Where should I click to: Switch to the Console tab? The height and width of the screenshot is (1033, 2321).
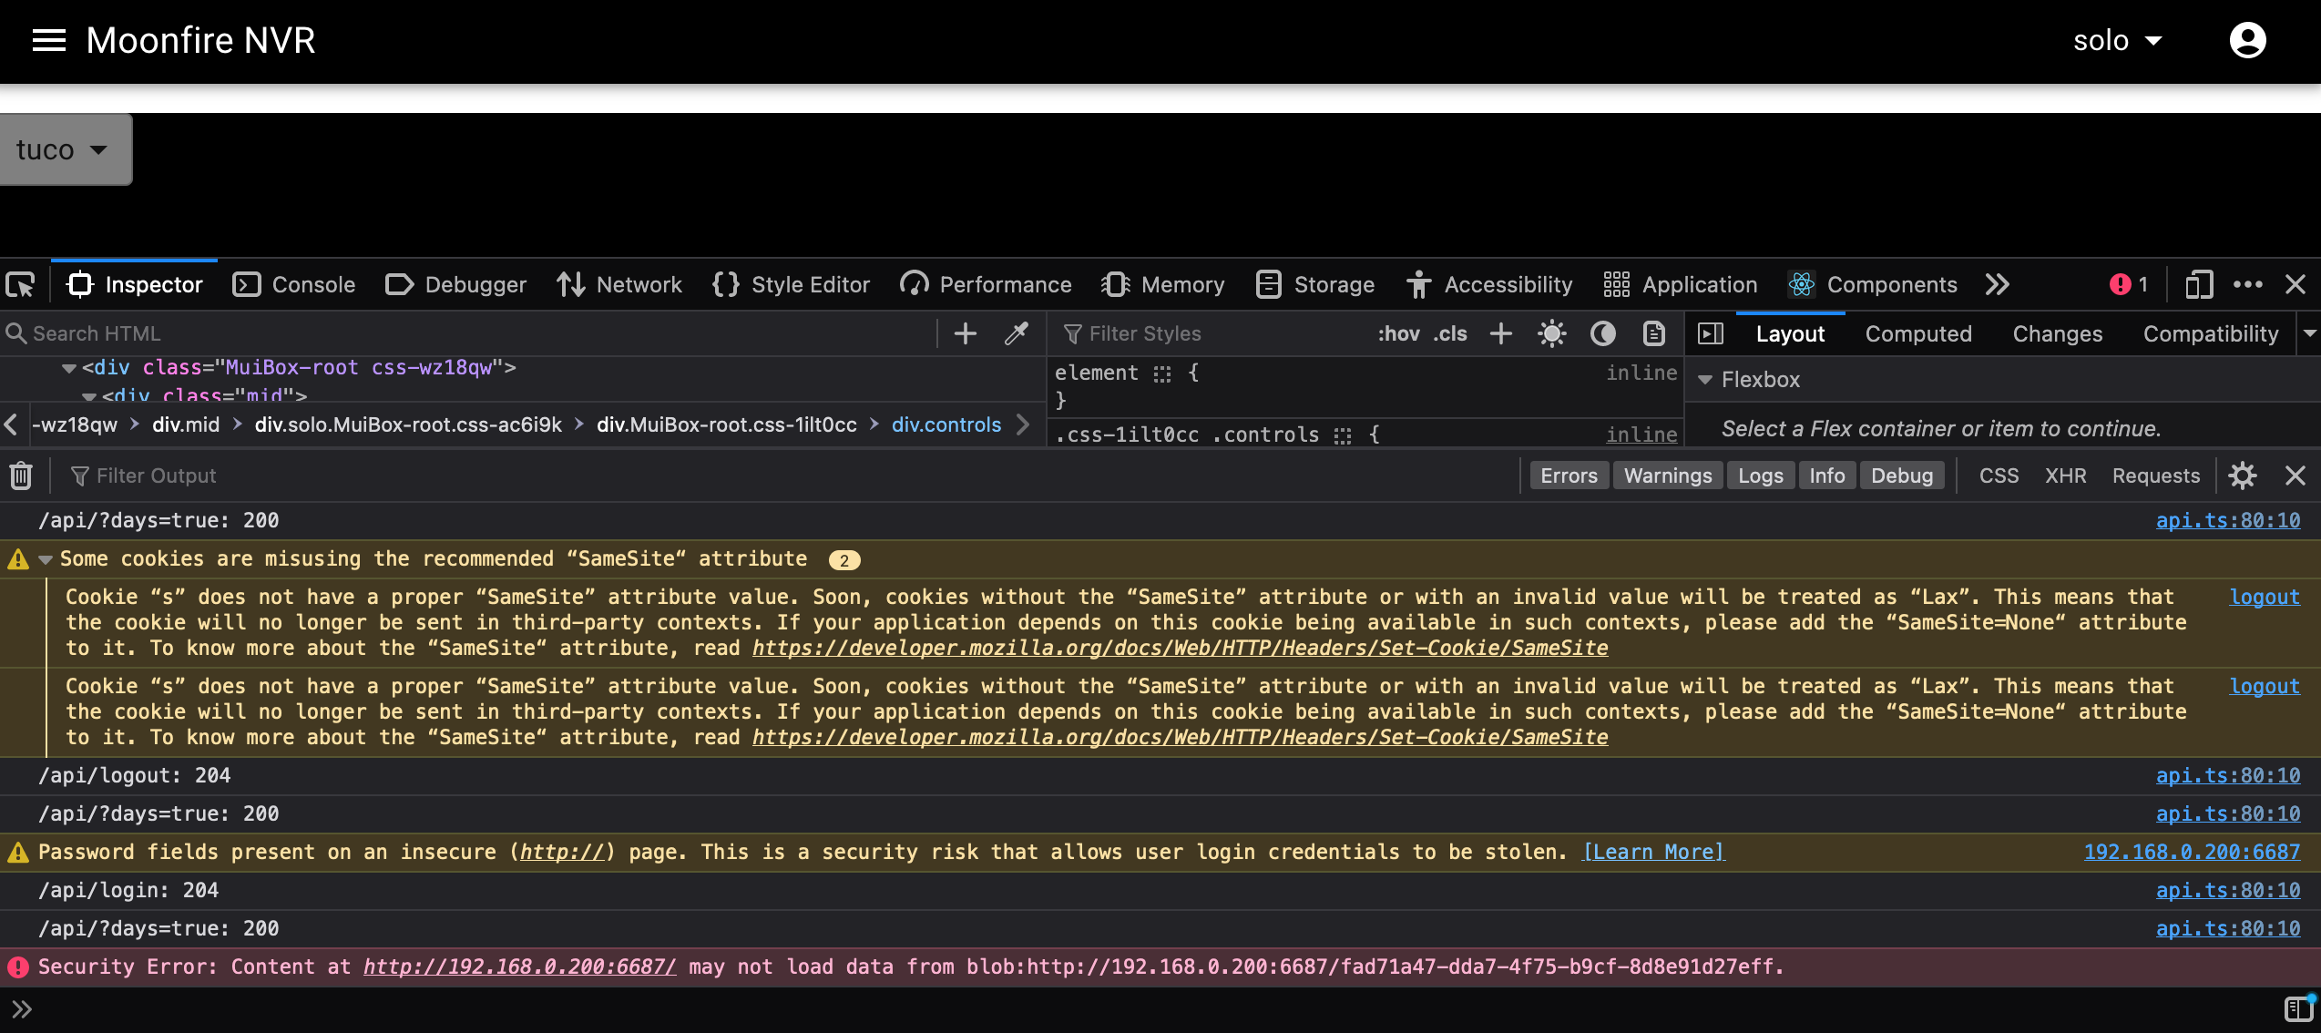[x=293, y=284]
